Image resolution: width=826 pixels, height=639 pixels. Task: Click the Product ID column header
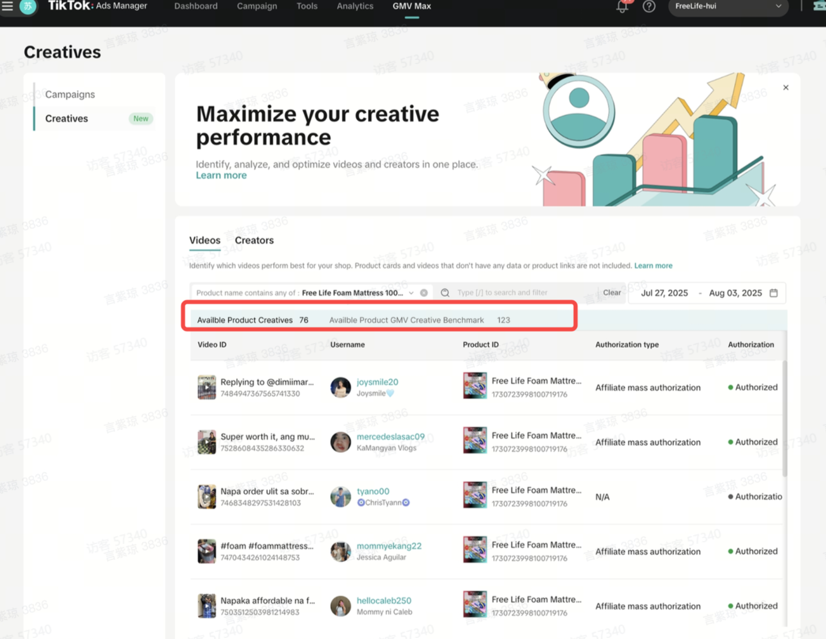click(x=481, y=345)
